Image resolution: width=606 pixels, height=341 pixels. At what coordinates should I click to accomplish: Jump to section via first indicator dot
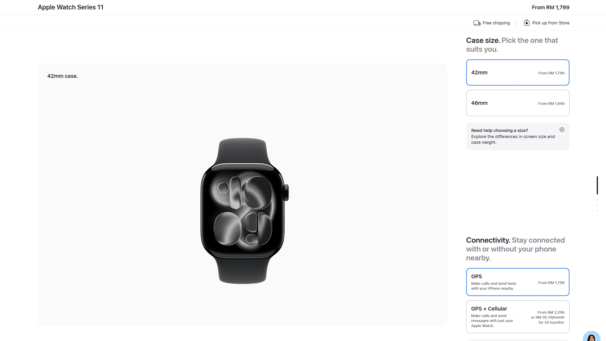(x=597, y=200)
